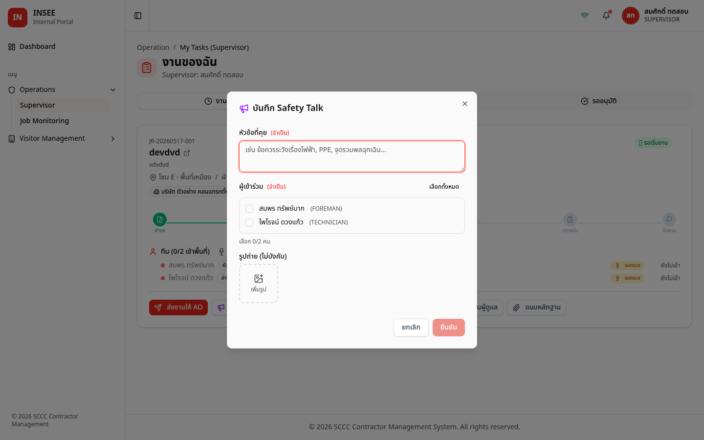Expand Visitor Management chevron
Image resolution: width=704 pixels, height=440 pixels.
point(113,139)
